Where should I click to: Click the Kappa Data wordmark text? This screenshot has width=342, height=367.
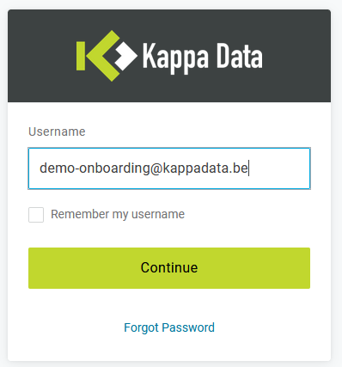coord(202,57)
